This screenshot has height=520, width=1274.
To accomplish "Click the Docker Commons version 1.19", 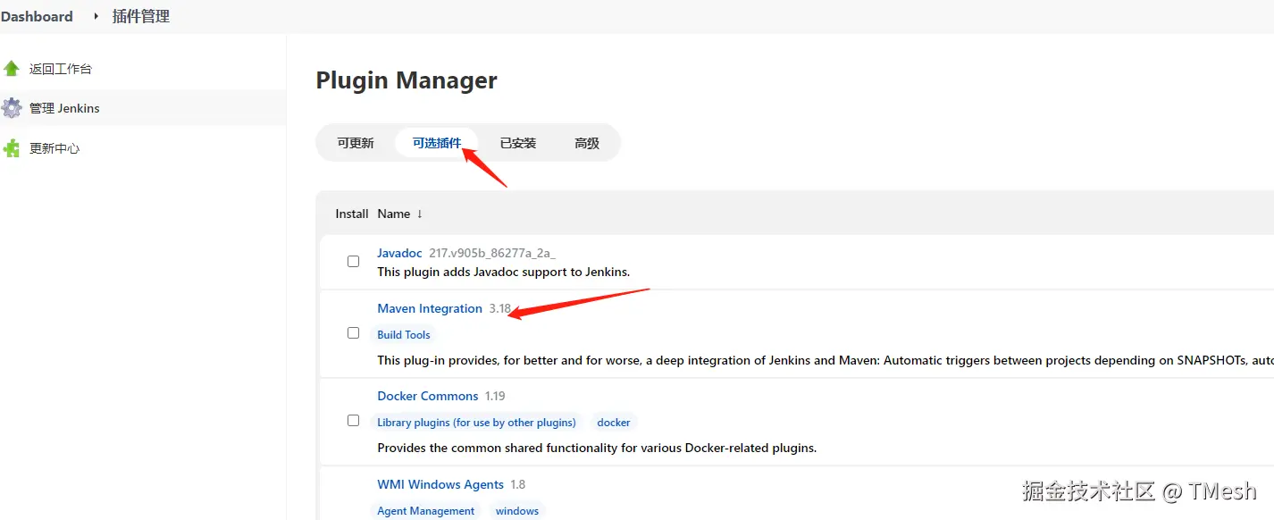I will (495, 396).
